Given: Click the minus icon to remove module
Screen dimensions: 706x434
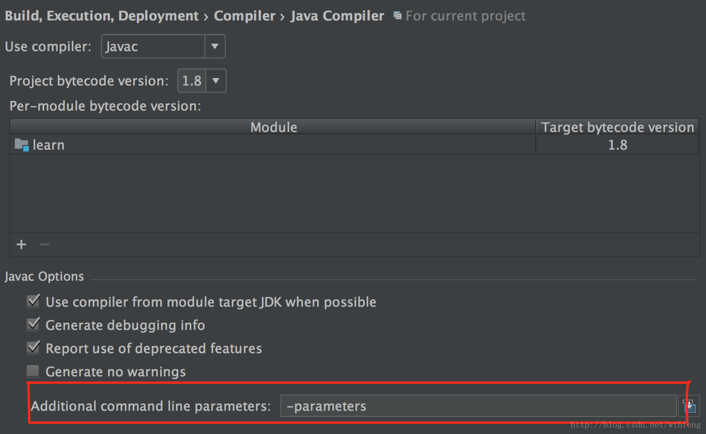Looking at the screenshot, I should [x=45, y=244].
